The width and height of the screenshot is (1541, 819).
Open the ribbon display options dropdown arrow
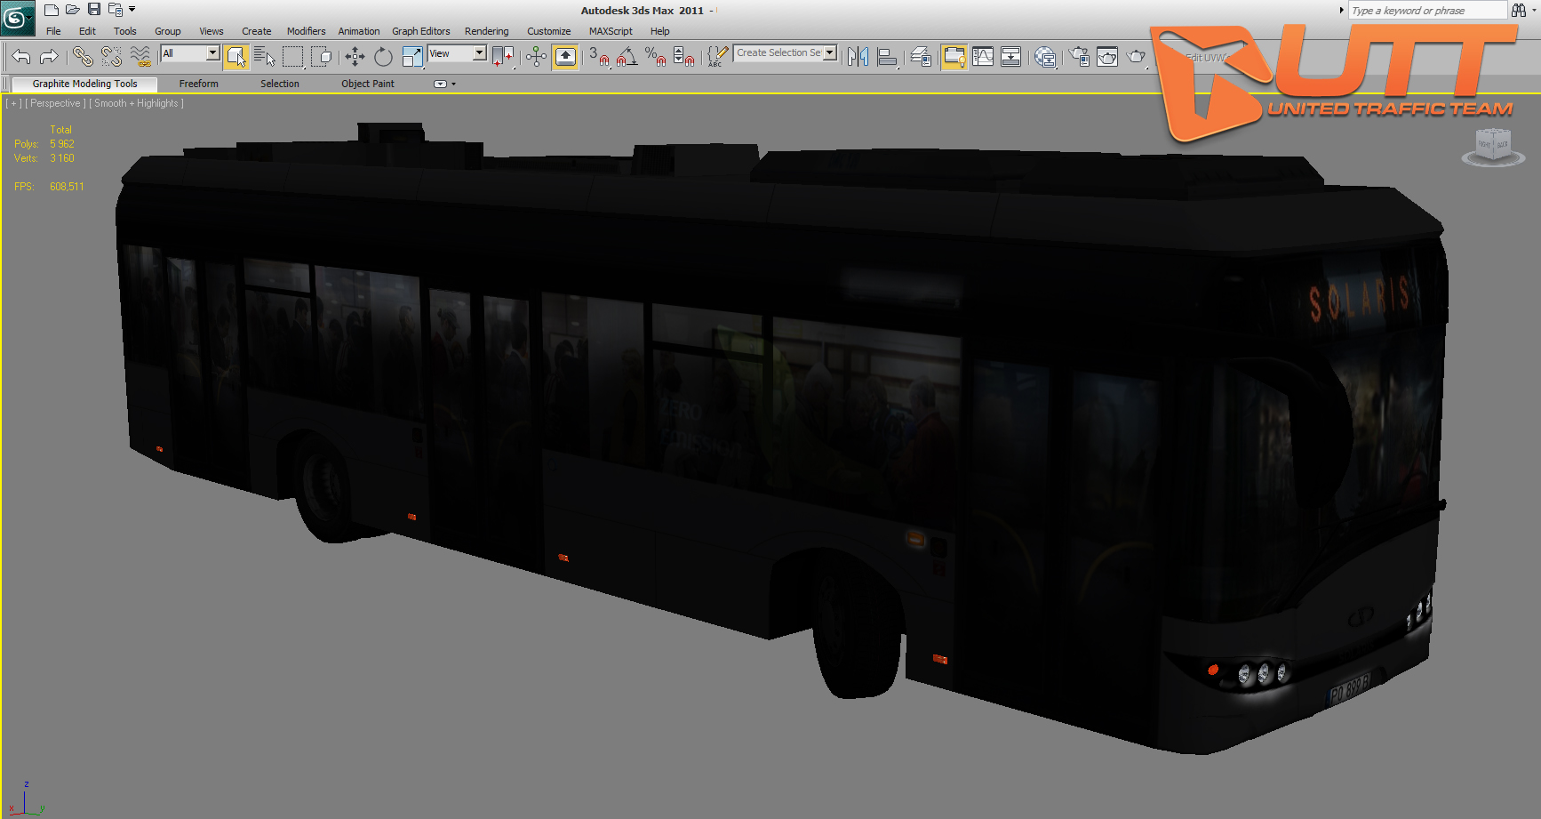(454, 84)
